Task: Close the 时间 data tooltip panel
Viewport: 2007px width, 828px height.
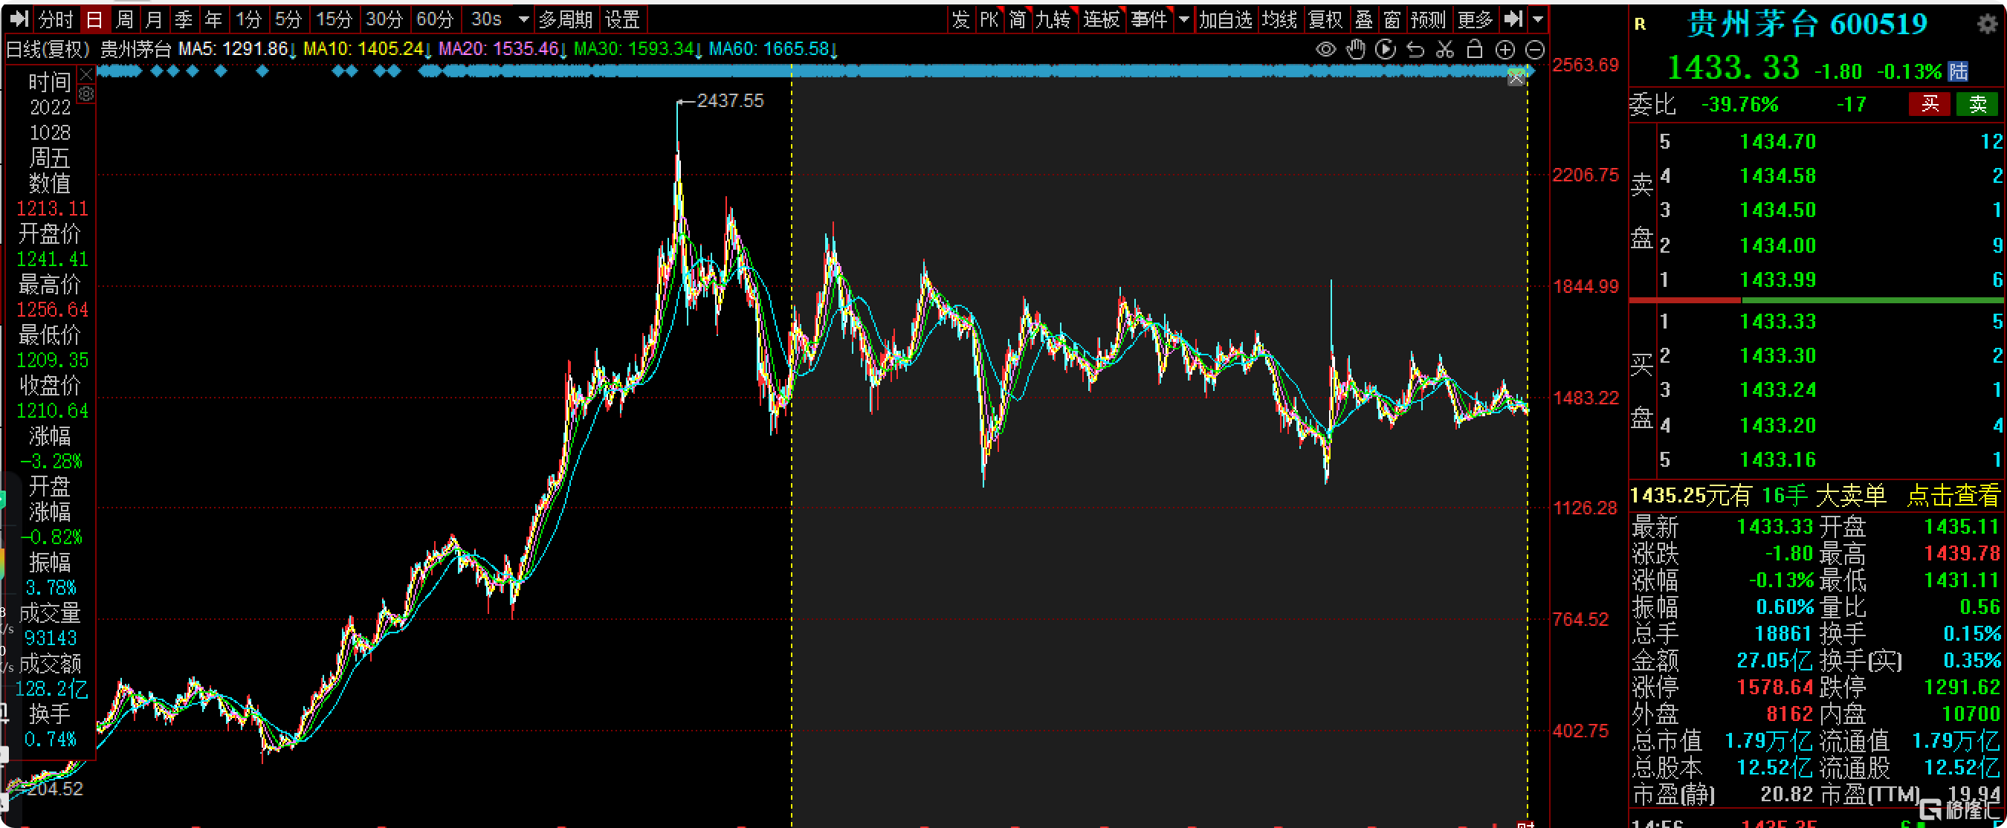Action: pyautogui.click(x=86, y=75)
